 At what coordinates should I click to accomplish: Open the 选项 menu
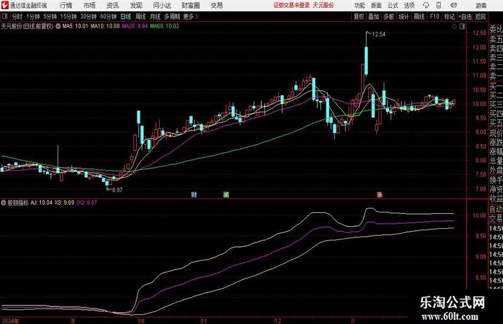click(x=409, y=5)
